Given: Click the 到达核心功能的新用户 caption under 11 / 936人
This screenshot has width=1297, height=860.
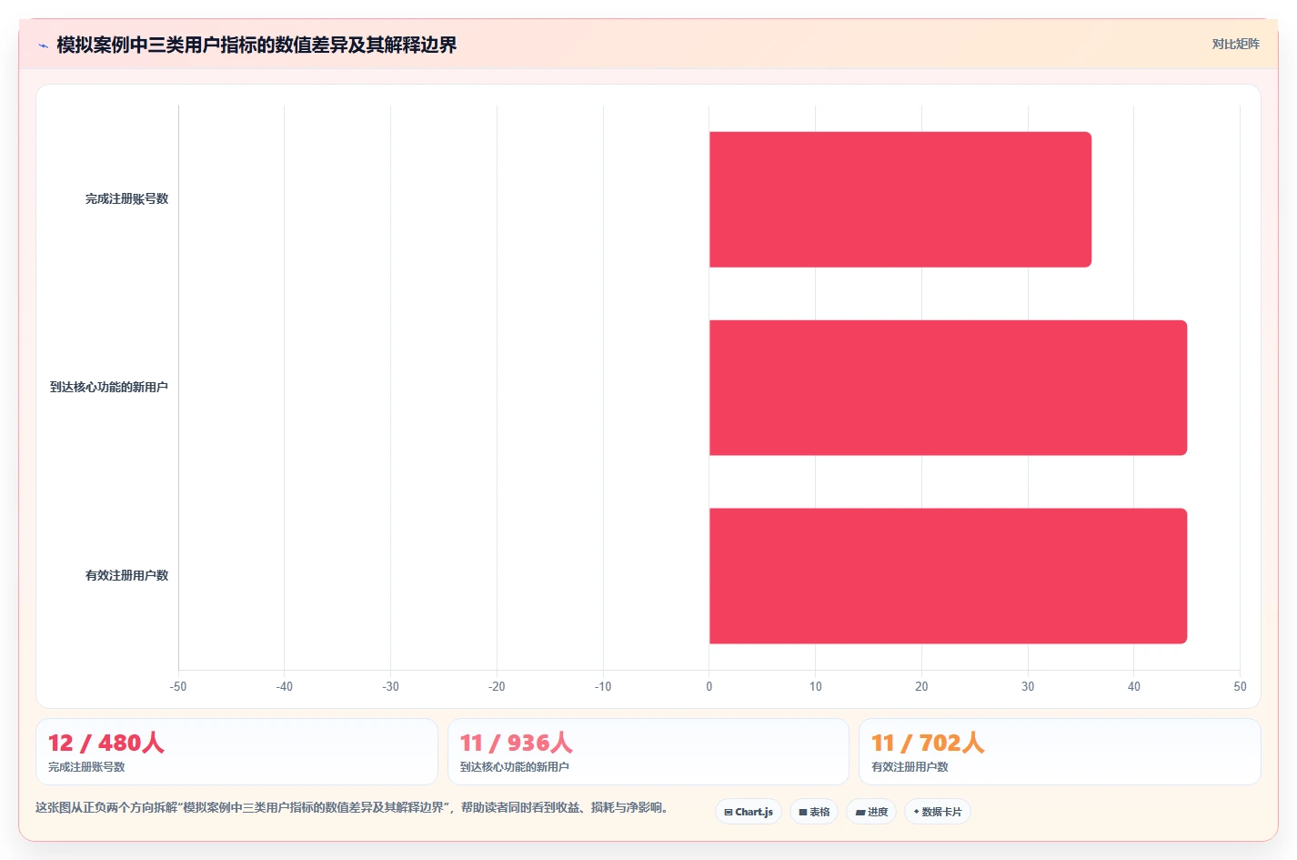Looking at the screenshot, I should click(x=515, y=767).
